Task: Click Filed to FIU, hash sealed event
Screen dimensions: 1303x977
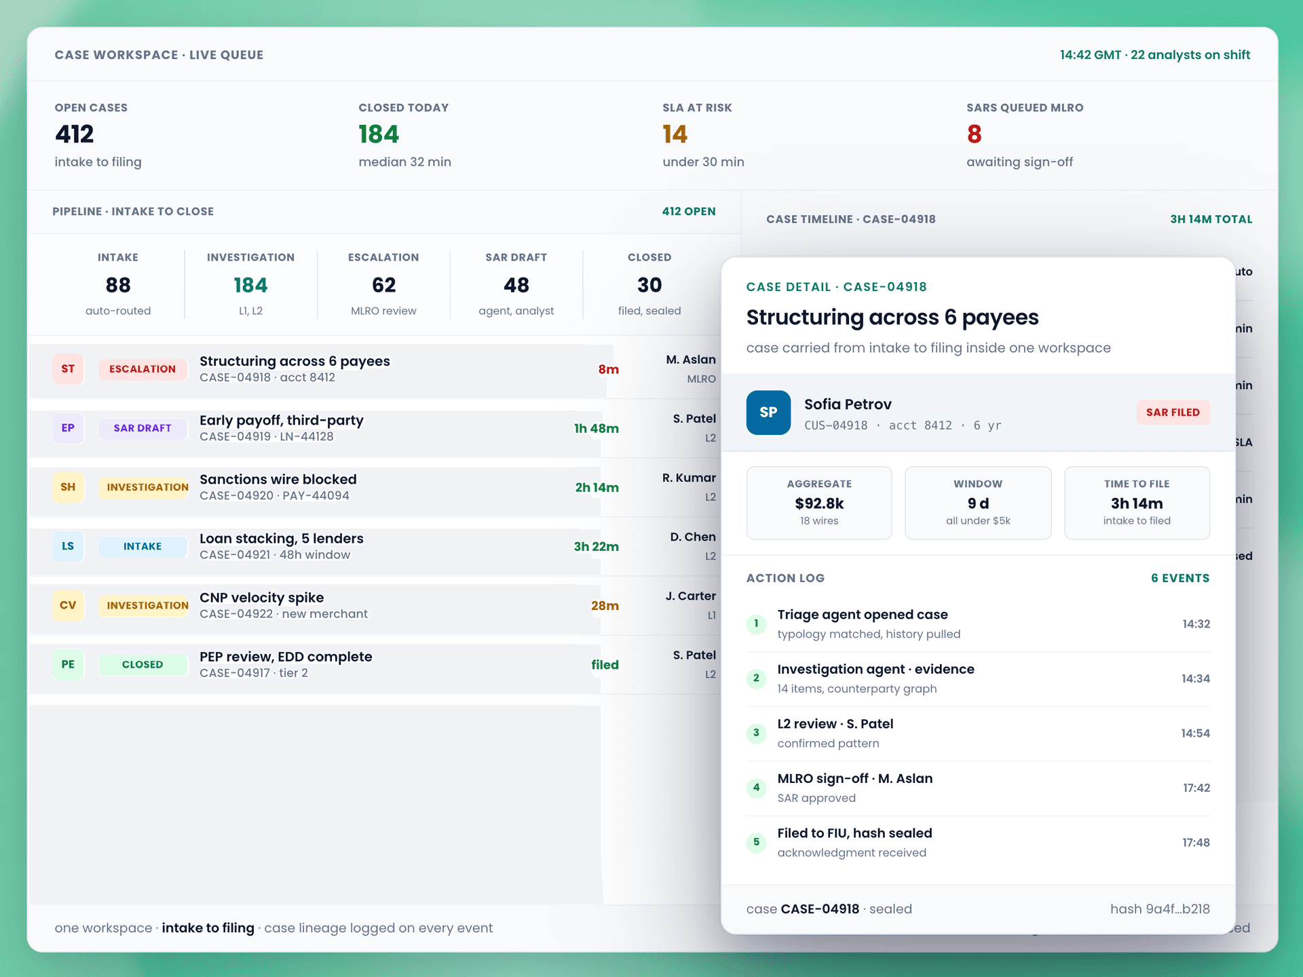Action: tap(978, 843)
